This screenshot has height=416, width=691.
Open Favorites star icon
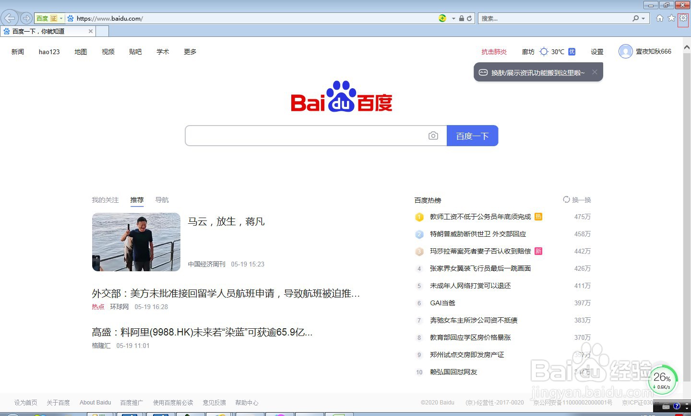click(671, 18)
